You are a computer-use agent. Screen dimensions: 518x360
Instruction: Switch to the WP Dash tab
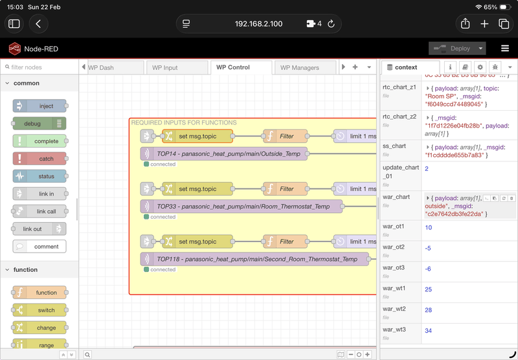115,67
